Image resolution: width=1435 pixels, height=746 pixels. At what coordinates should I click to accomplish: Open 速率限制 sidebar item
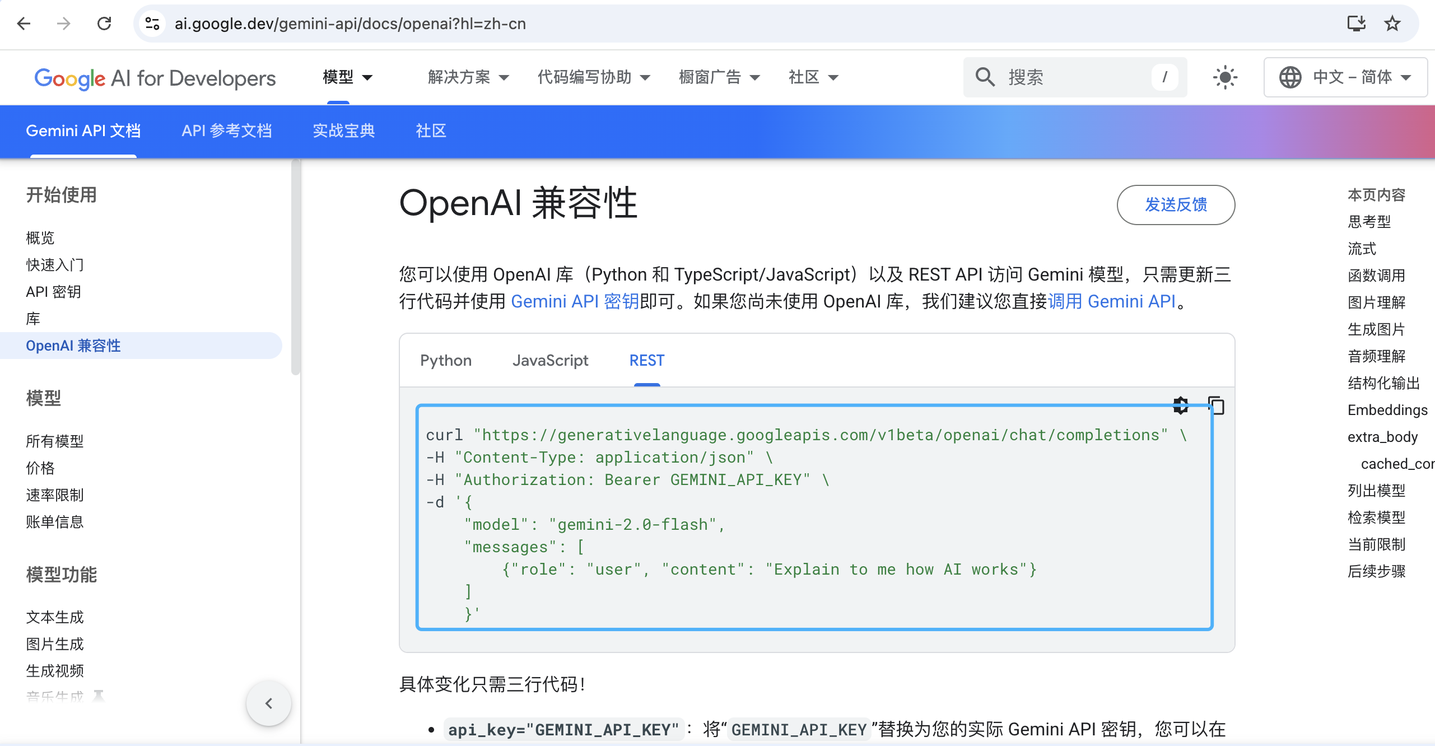(x=55, y=495)
